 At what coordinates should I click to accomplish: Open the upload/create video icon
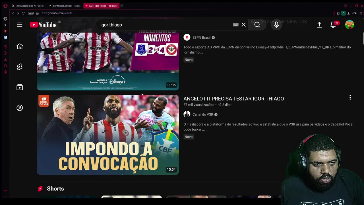point(319,25)
